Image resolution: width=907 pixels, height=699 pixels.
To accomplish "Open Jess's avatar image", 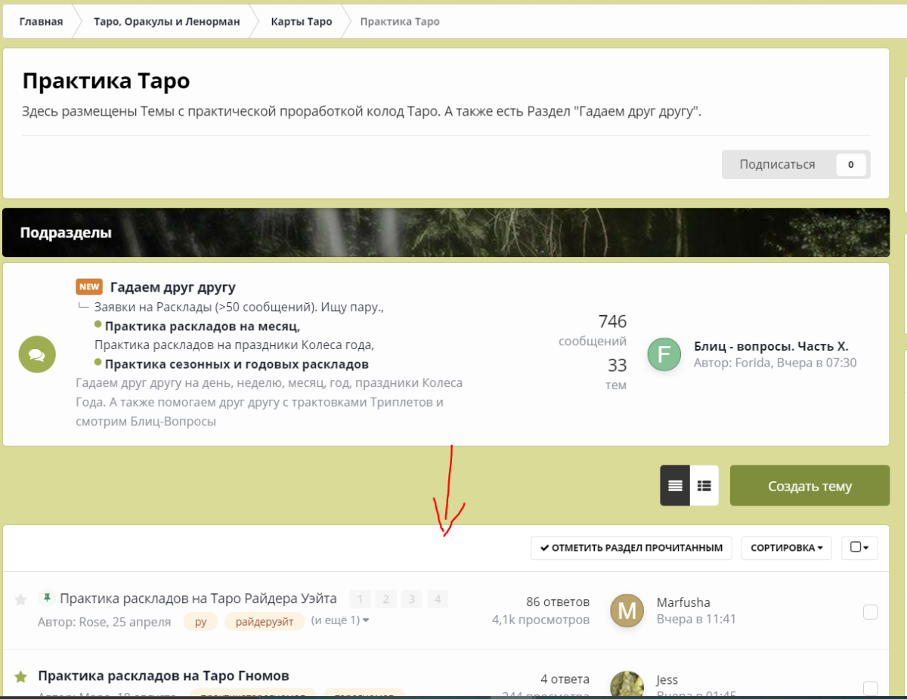I will tap(627, 685).
